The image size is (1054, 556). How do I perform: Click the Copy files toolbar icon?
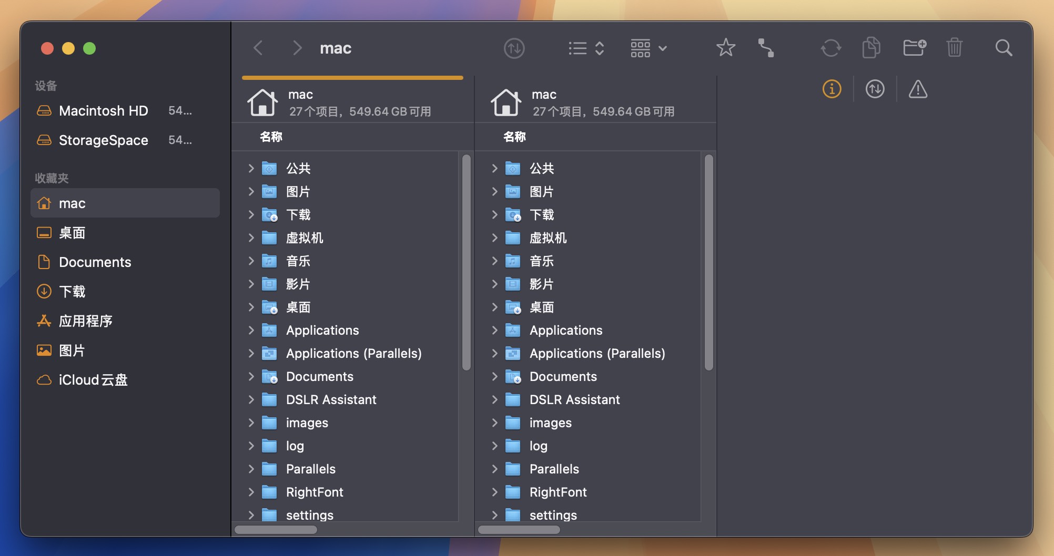click(870, 48)
